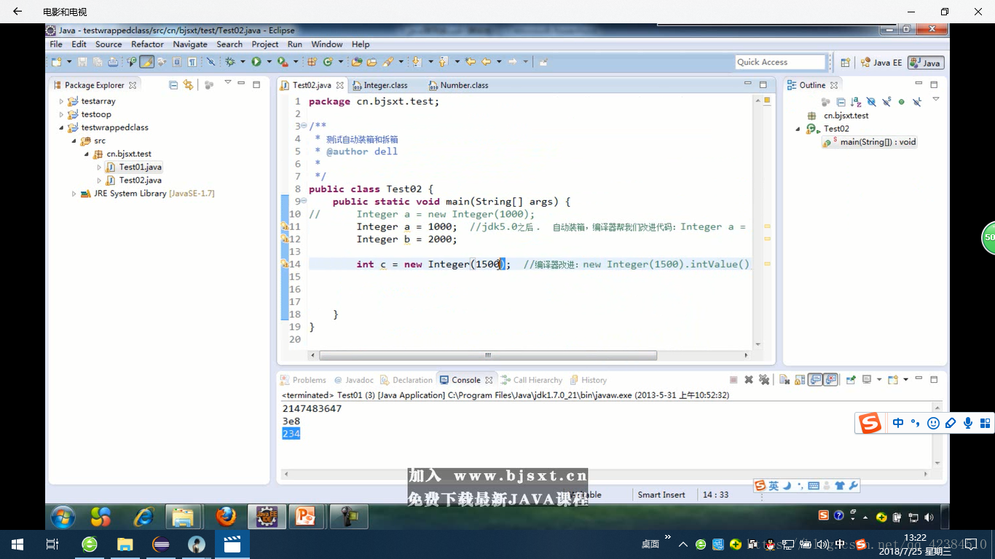Open the Debug dropdown arrow
995x559 pixels.
click(x=243, y=62)
